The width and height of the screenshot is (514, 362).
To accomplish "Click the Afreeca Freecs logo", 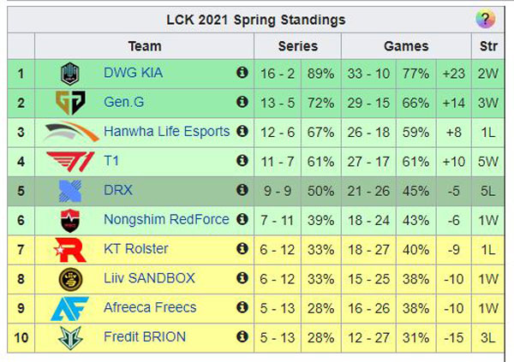I will 69,307.
